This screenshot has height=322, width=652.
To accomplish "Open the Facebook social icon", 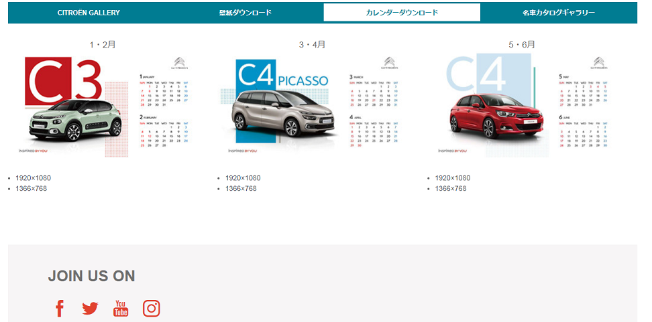I will 60,308.
